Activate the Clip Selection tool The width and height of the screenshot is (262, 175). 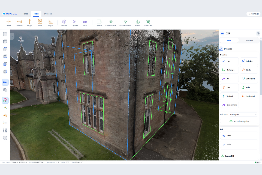111,23
